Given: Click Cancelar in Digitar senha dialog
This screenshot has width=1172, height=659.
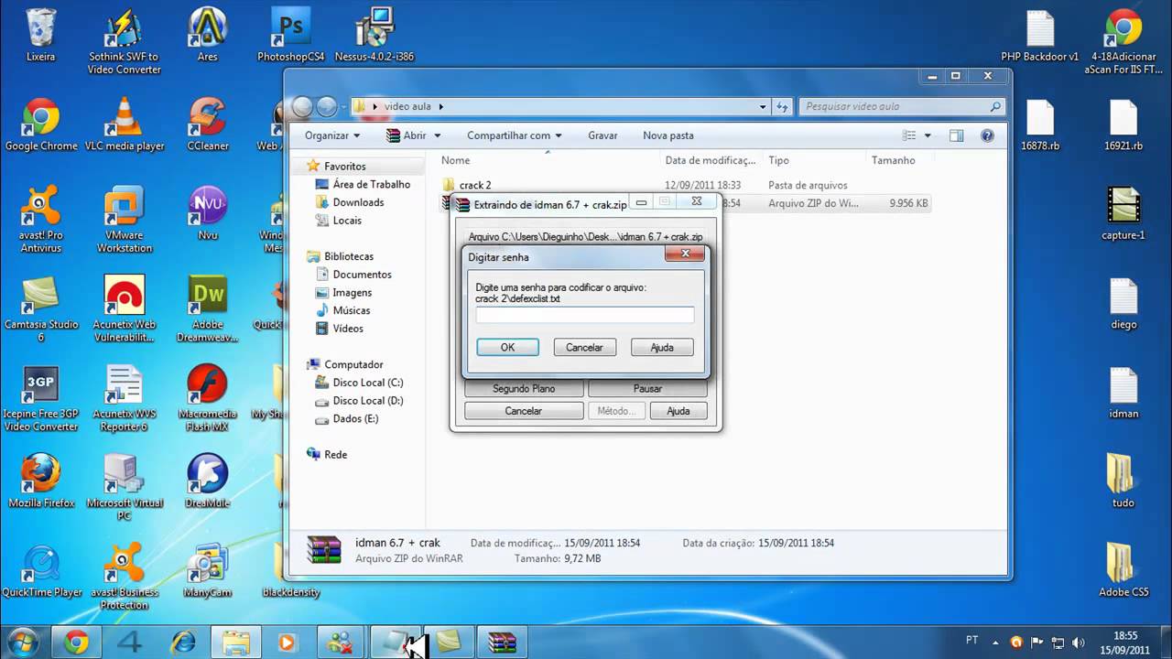Looking at the screenshot, I should point(584,348).
